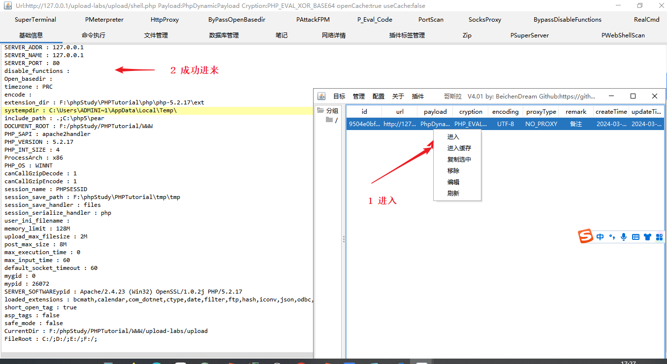Click the Java cup icon in Godzilla's title bar

tap(321, 96)
